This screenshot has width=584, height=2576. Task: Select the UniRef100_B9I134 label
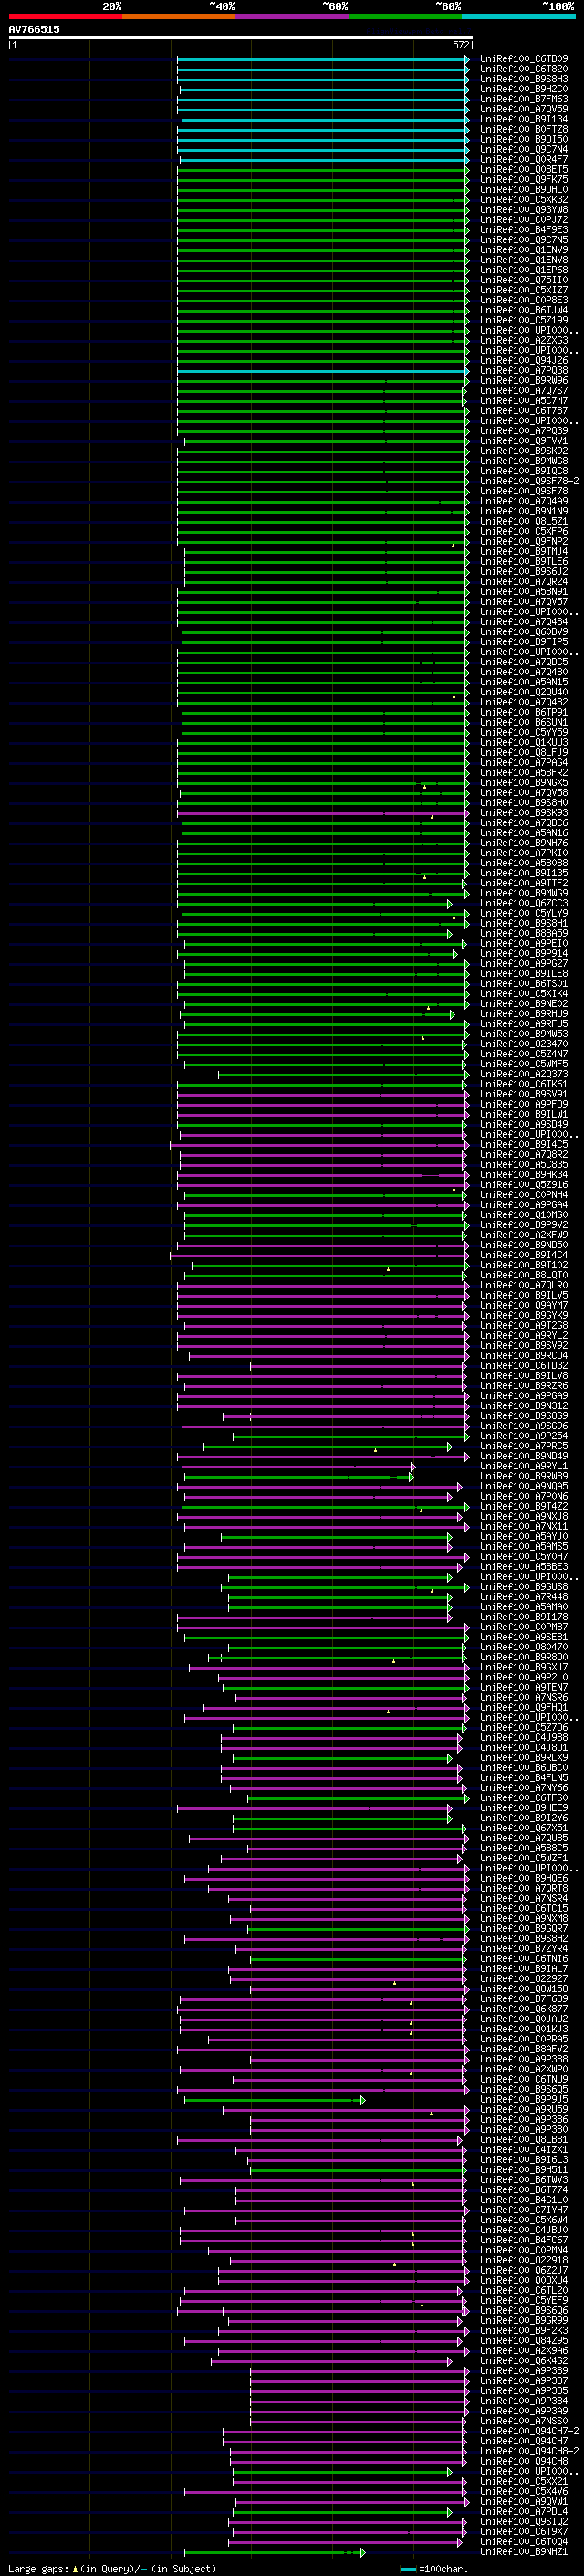(524, 119)
